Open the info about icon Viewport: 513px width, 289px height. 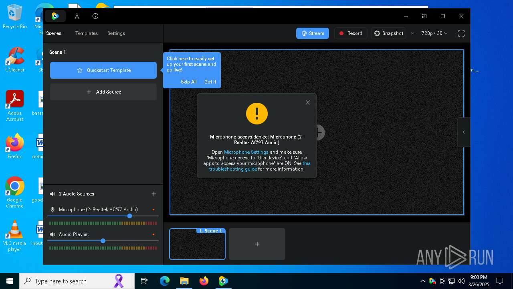(x=95, y=16)
